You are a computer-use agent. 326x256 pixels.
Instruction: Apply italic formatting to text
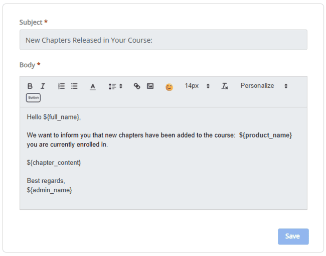pyautogui.click(x=43, y=86)
